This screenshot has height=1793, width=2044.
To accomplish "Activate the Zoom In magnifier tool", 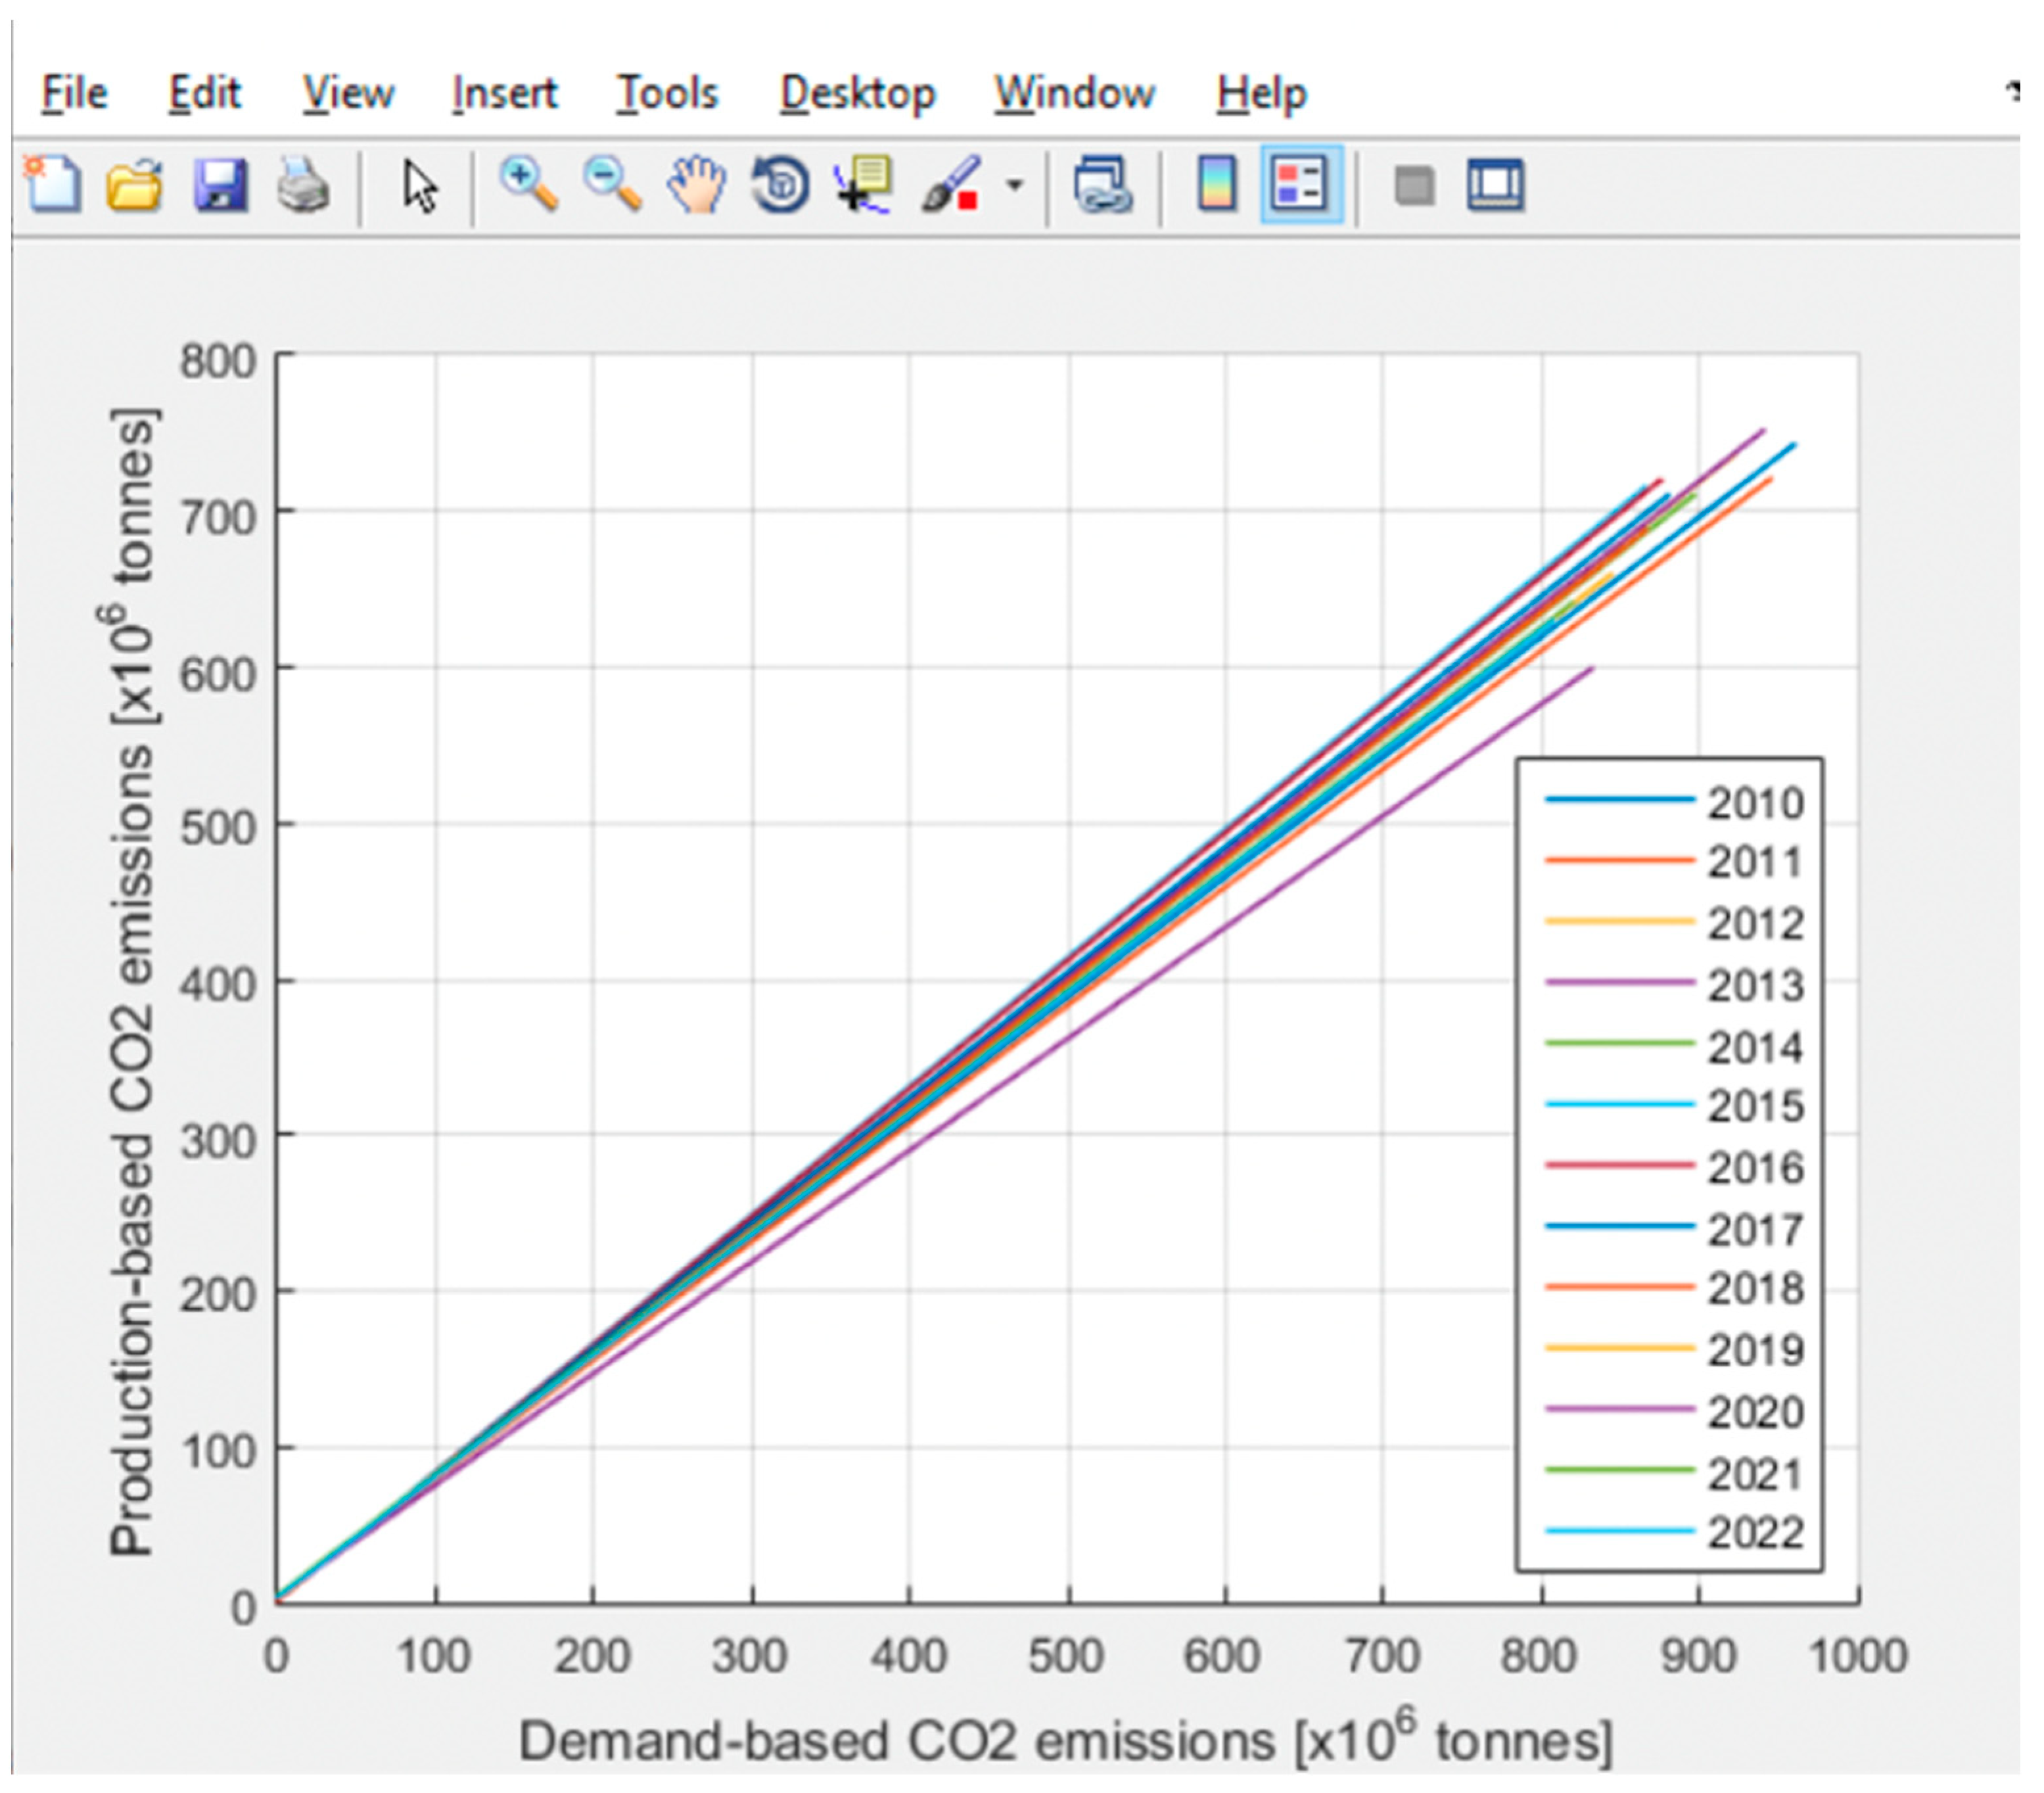I will 529,185.
